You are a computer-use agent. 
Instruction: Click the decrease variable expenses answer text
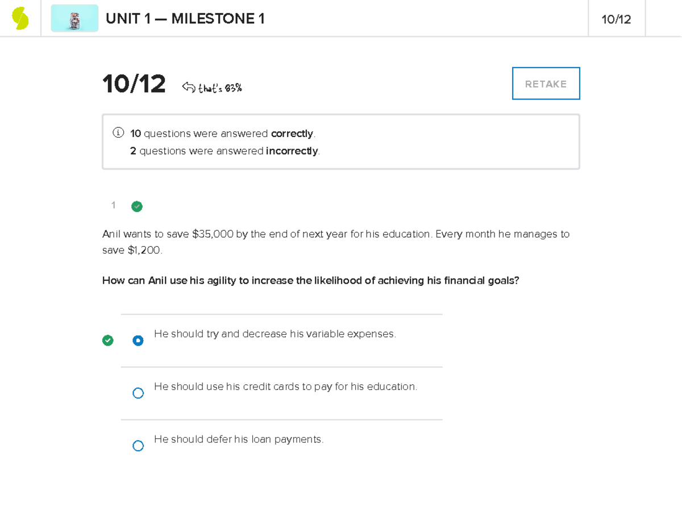[x=275, y=334]
